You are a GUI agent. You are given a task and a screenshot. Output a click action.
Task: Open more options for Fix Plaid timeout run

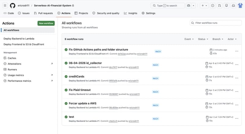[236, 92]
